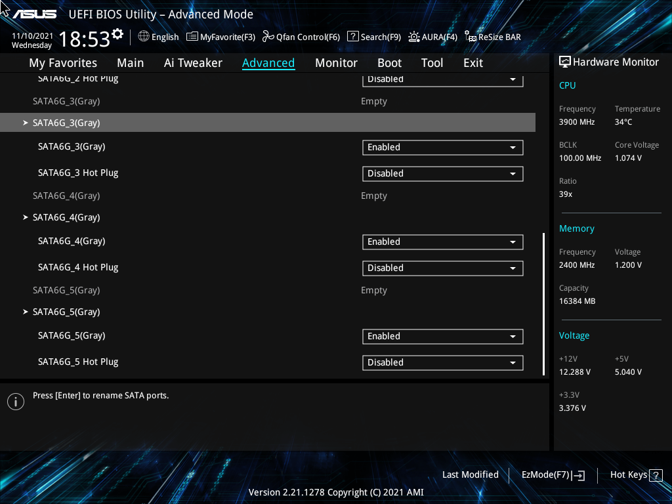
Task: Click the CPU Frequency 3900 MHz value
Action: pos(576,122)
